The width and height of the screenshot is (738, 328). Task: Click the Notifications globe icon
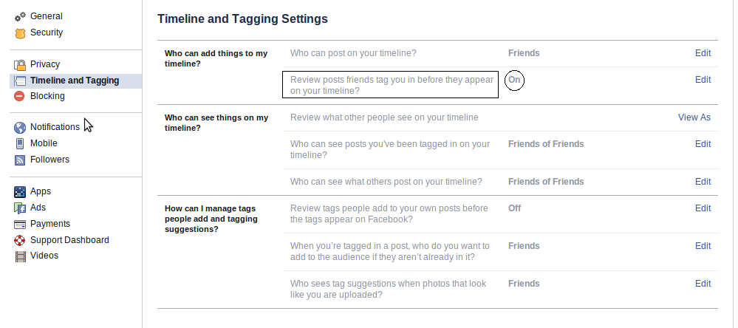[x=20, y=127]
